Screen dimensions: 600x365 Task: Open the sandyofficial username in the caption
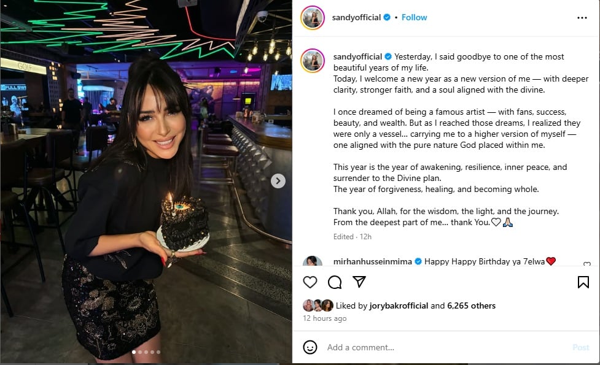click(x=357, y=56)
